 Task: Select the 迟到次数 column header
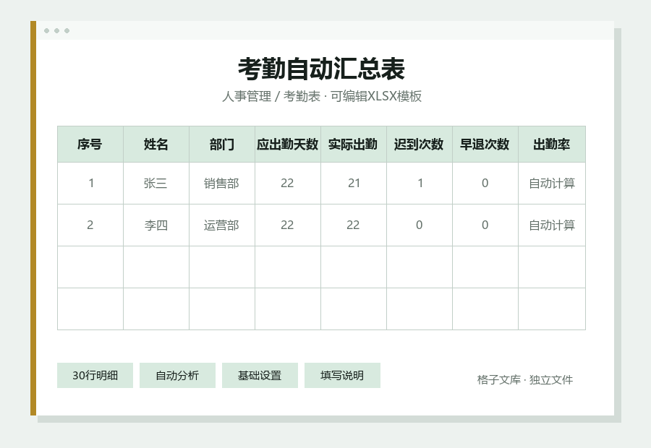point(420,145)
